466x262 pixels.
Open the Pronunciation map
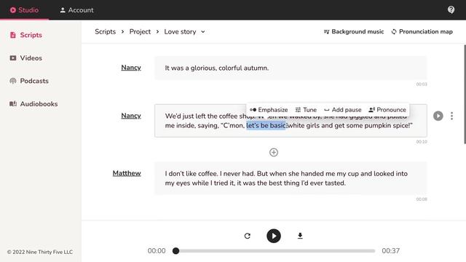point(422,31)
